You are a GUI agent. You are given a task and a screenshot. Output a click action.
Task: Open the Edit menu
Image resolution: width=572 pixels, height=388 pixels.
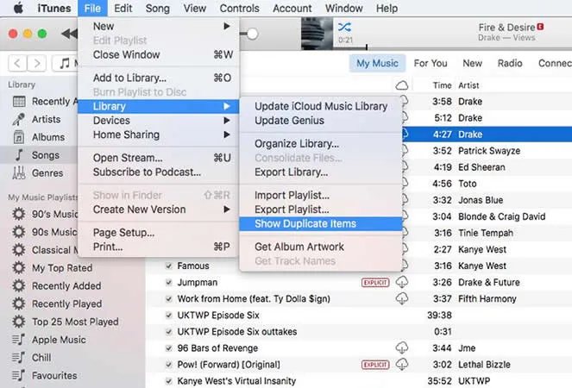(x=123, y=8)
